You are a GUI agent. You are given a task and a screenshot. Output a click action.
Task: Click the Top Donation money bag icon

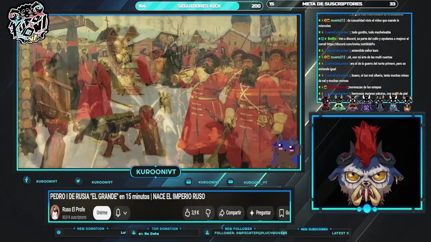click(x=134, y=233)
